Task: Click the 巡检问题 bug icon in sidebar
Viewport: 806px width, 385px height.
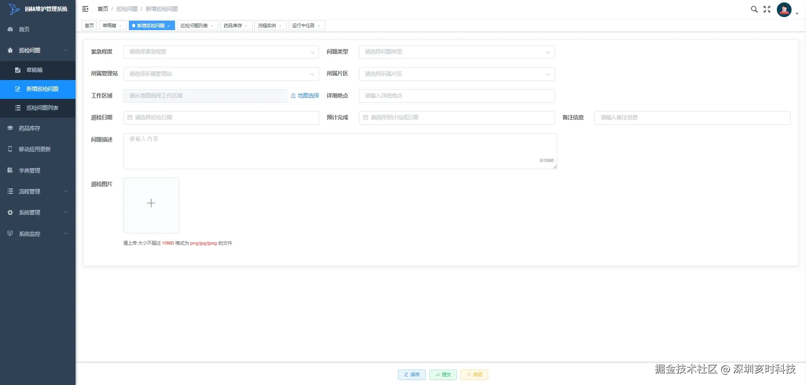Action: [10, 50]
